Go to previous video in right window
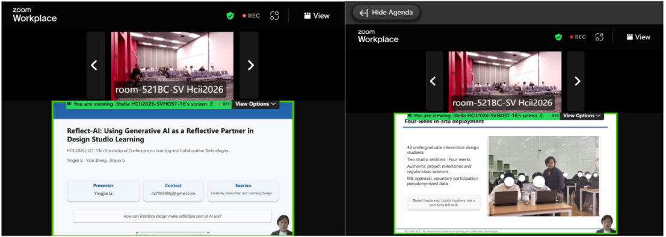The width and height of the screenshot is (666, 237). 433,81
